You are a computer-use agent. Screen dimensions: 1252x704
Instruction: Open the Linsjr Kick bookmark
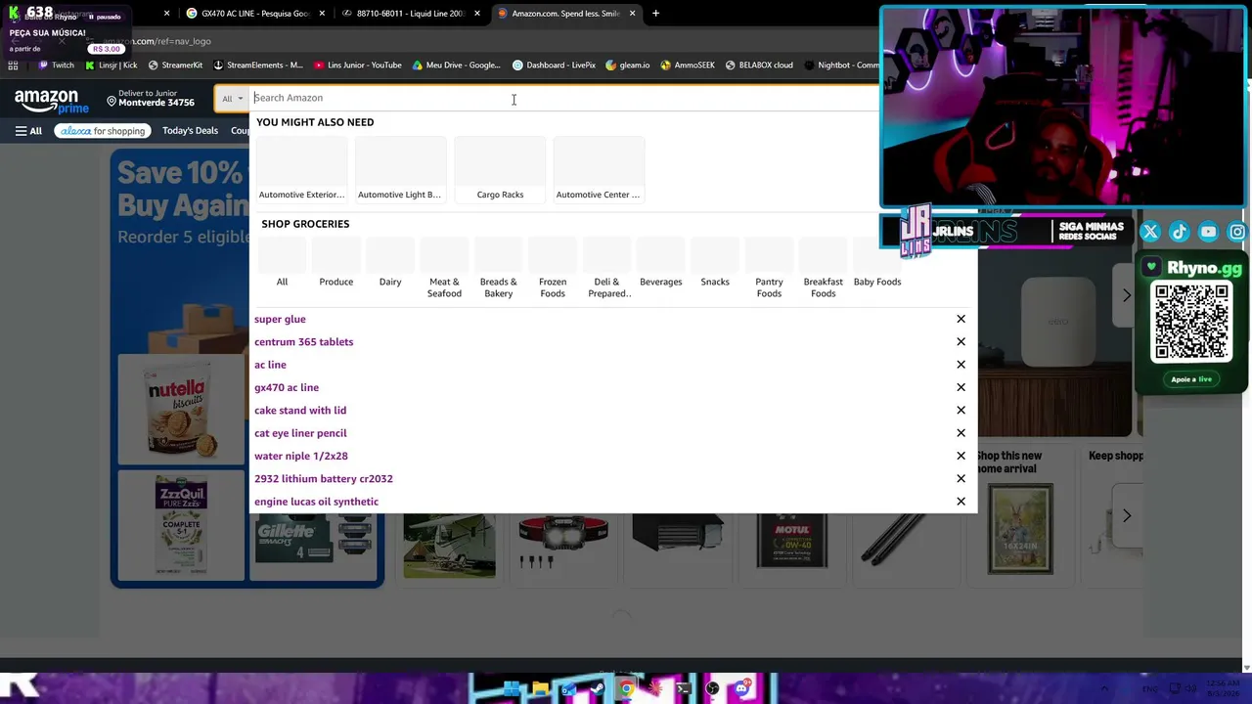(x=112, y=66)
